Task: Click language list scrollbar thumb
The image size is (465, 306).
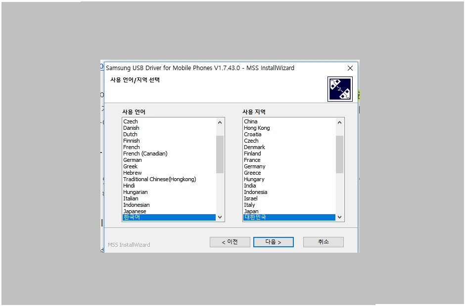Action: pos(220,154)
